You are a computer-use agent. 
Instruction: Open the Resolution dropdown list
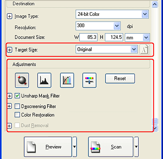tap(117, 26)
